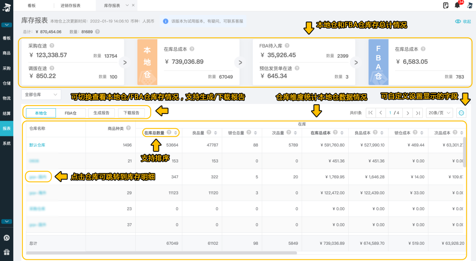The image size is (476, 261).
Task: Click the 在库总数量 cell showing 53664
Action: click(172, 145)
